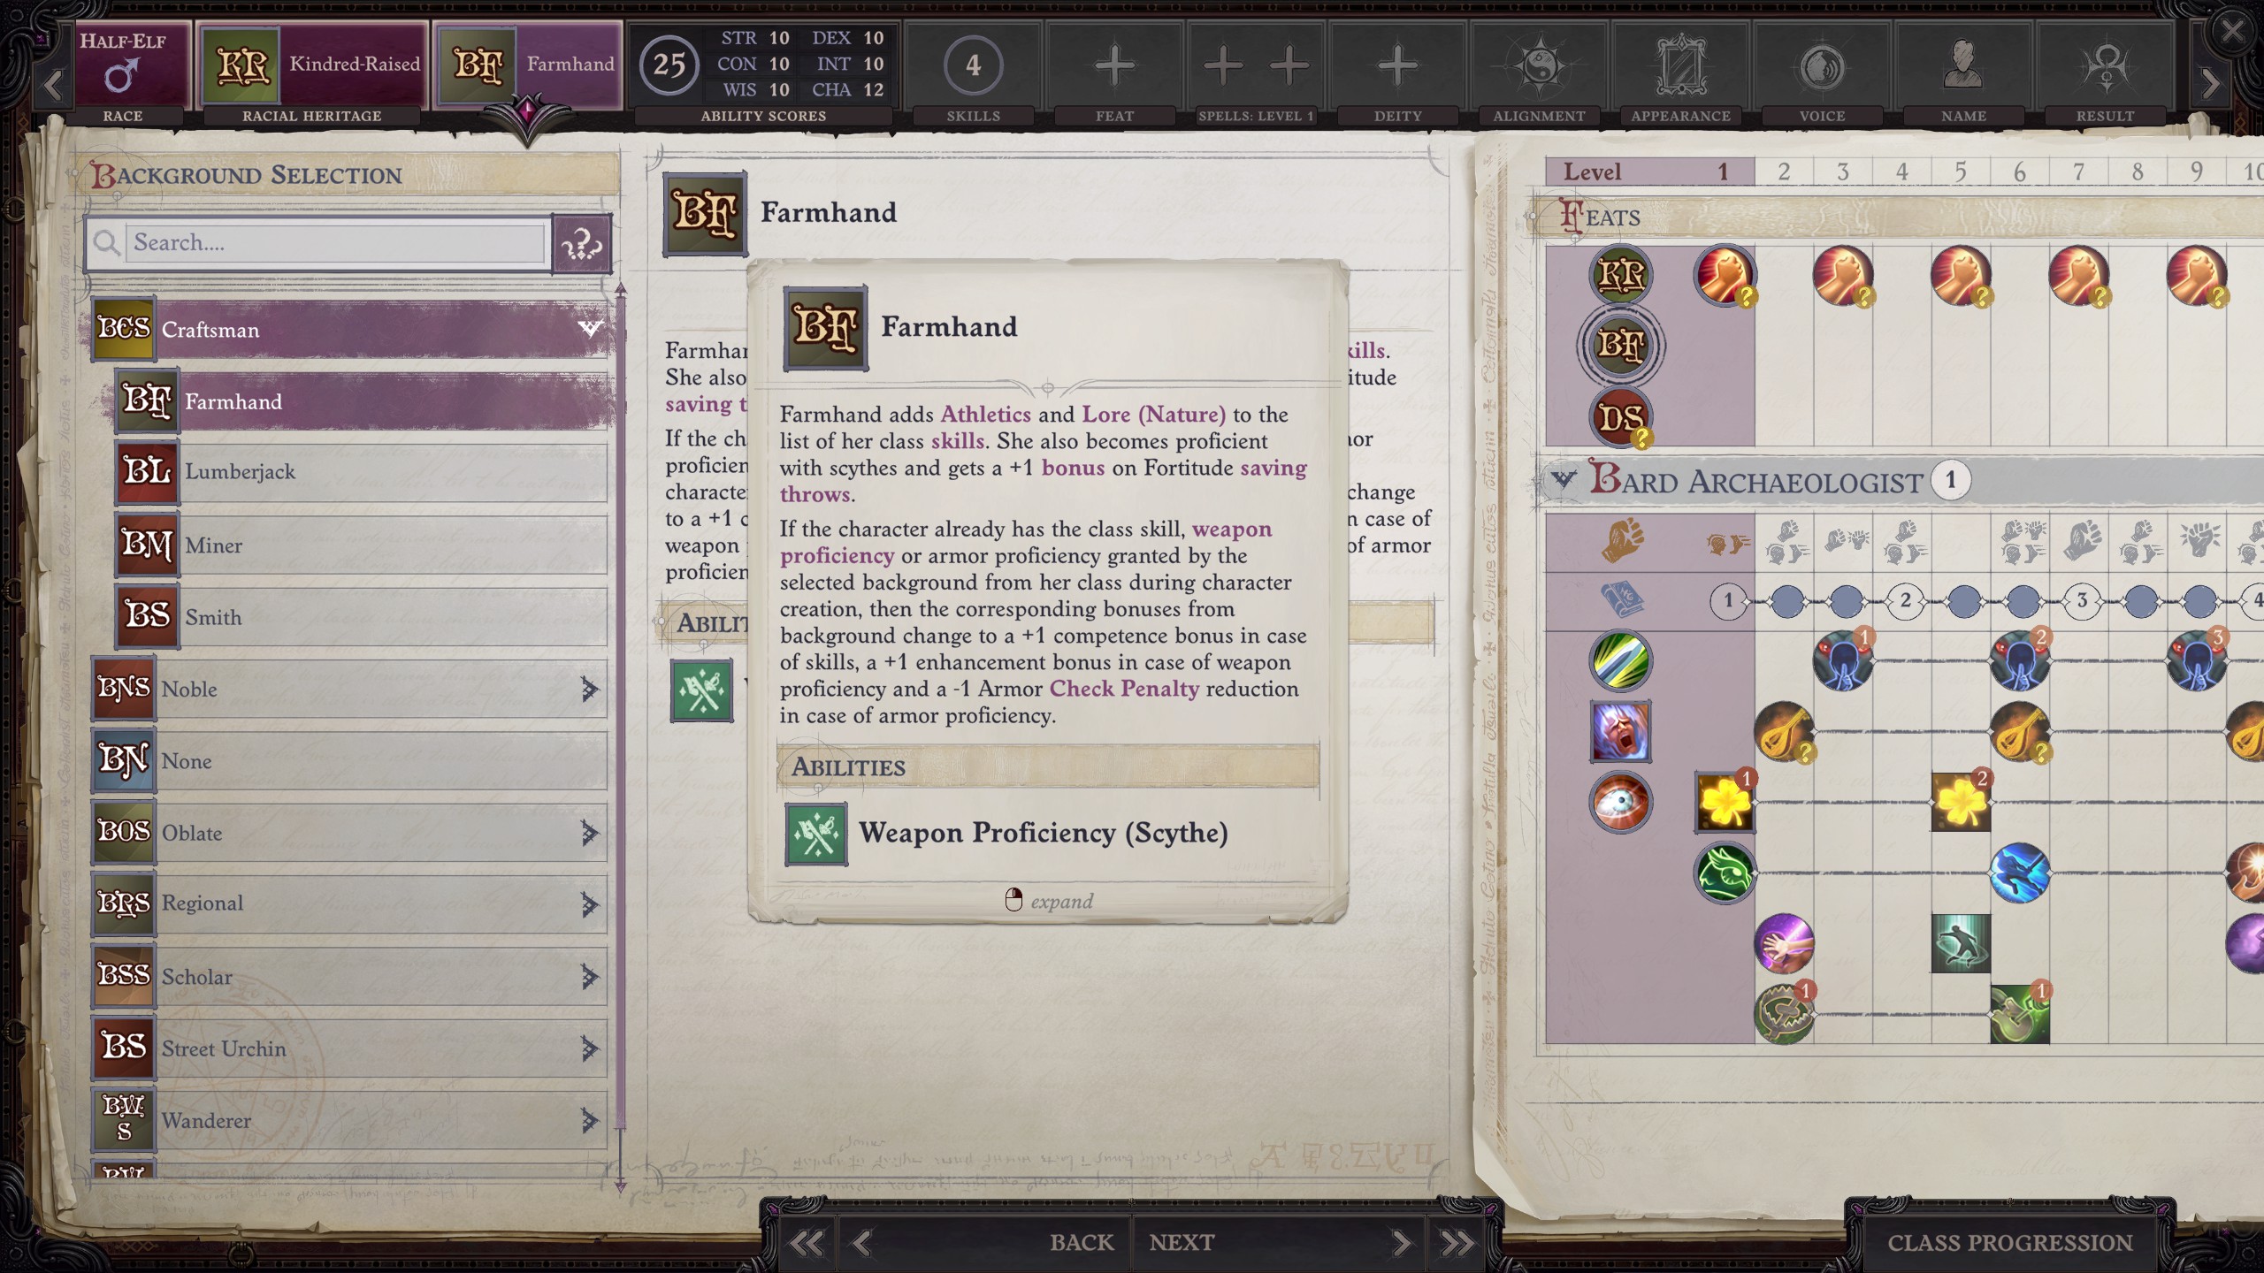
Task: Collapse the Bard Archaeologist progression section
Action: click(x=1563, y=480)
